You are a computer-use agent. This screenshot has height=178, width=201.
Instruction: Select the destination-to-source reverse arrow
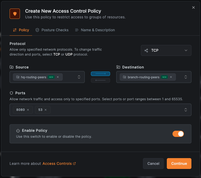click(x=101, y=80)
